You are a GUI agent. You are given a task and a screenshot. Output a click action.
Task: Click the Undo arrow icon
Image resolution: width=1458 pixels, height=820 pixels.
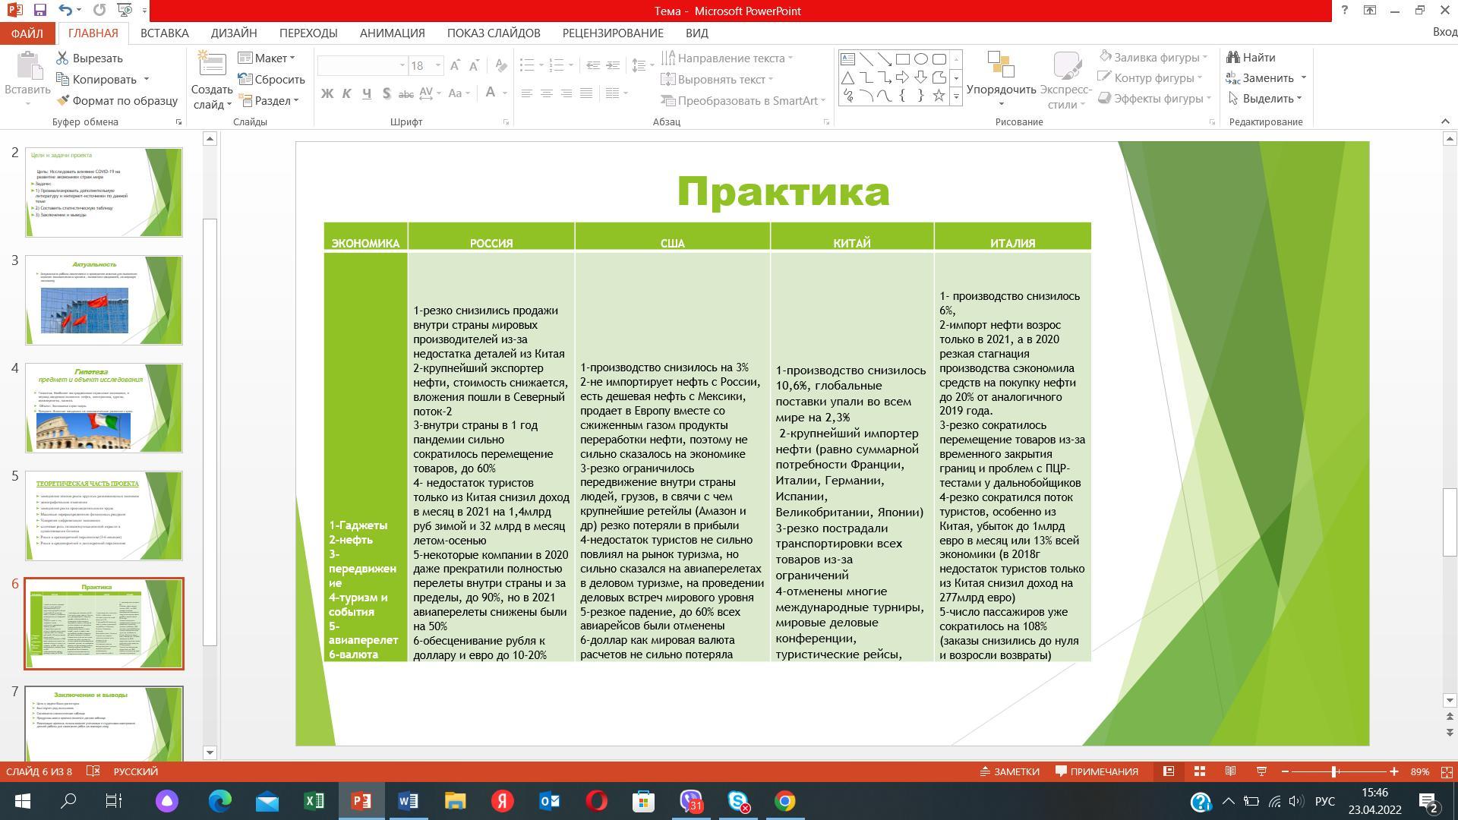tap(65, 11)
